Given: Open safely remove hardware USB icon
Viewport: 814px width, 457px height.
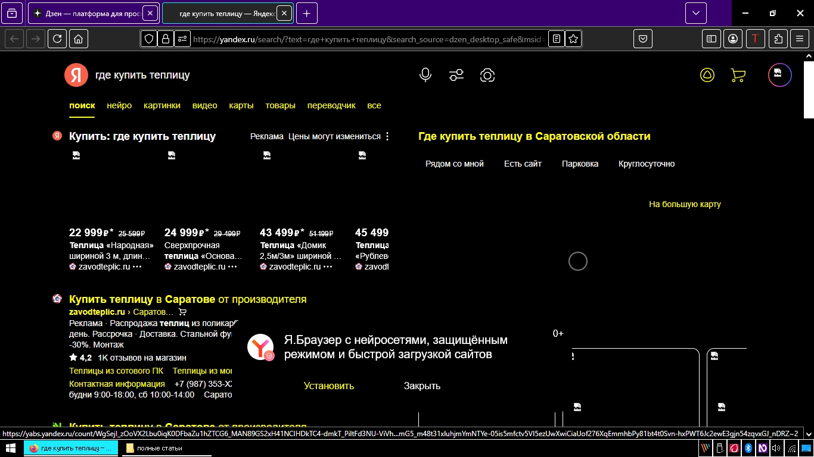Looking at the screenshot, I should coord(719,448).
